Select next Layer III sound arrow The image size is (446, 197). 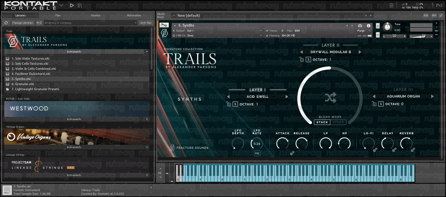(432, 96)
